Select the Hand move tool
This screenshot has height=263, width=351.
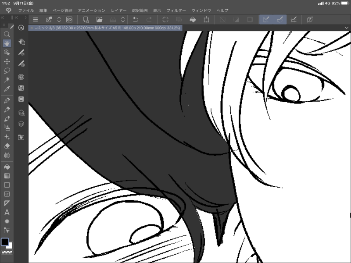coord(7,43)
